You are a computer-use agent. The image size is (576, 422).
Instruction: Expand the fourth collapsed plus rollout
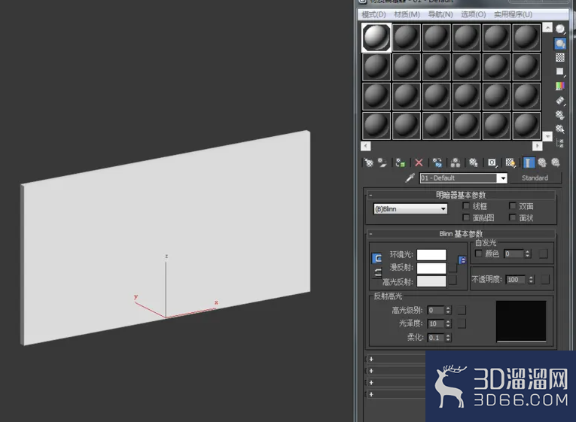coord(371,394)
